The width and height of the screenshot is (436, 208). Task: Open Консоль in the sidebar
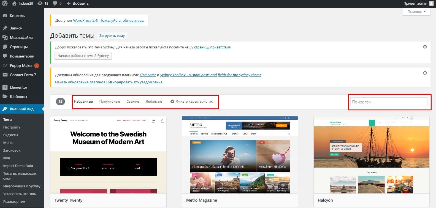point(17,16)
